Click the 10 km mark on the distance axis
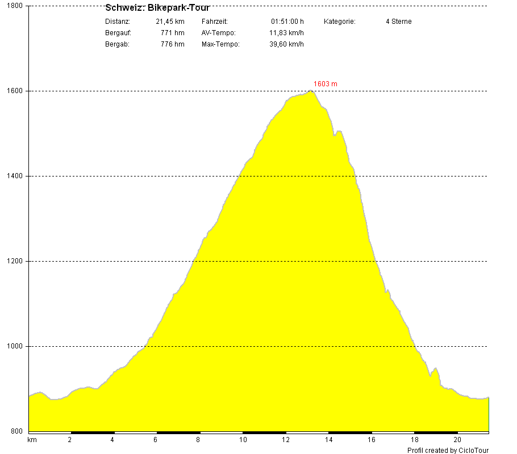The width and height of the screenshot is (517, 454). (243, 440)
